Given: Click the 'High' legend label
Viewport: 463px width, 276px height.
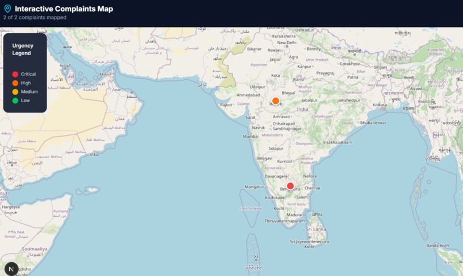Looking at the screenshot, I should point(26,83).
